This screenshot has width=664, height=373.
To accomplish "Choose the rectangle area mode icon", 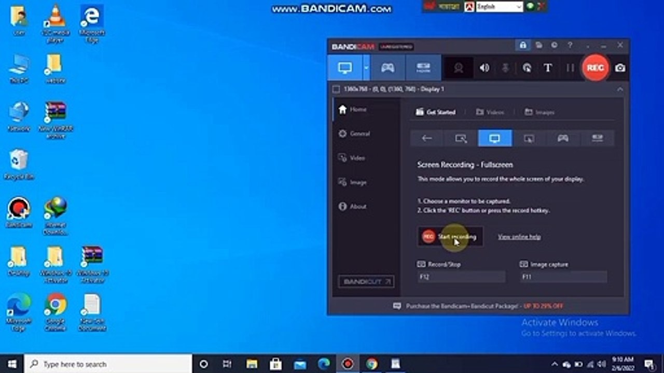I will click(x=461, y=138).
